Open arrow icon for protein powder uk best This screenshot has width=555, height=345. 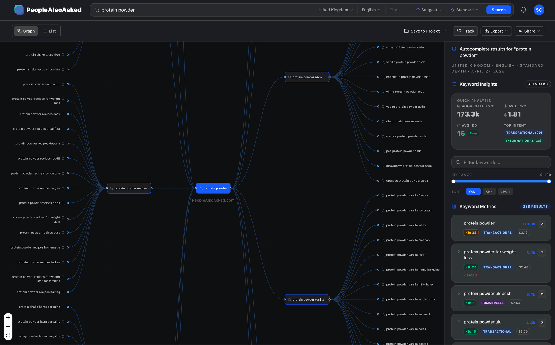click(x=542, y=294)
